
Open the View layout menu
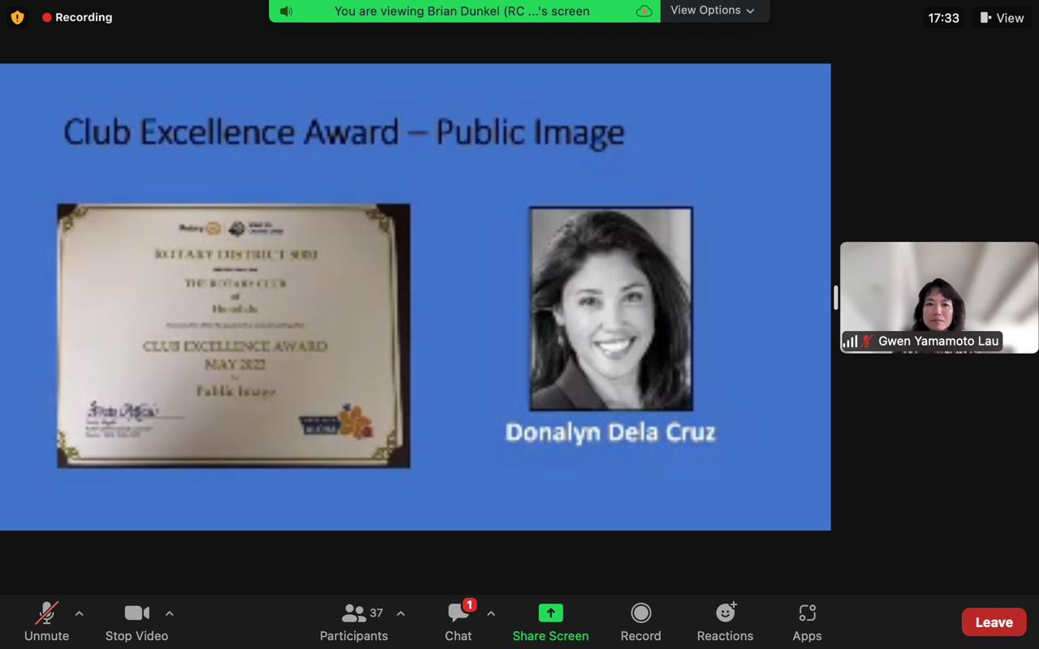click(1002, 18)
